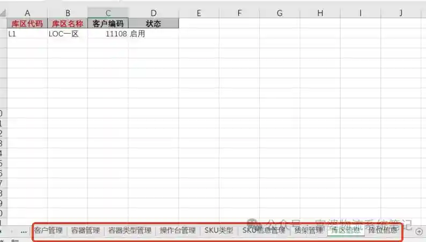The width and height of the screenshot is (426, 242).
Task: Select the 操作台管理 sheet tab
Action: point(178,231)
